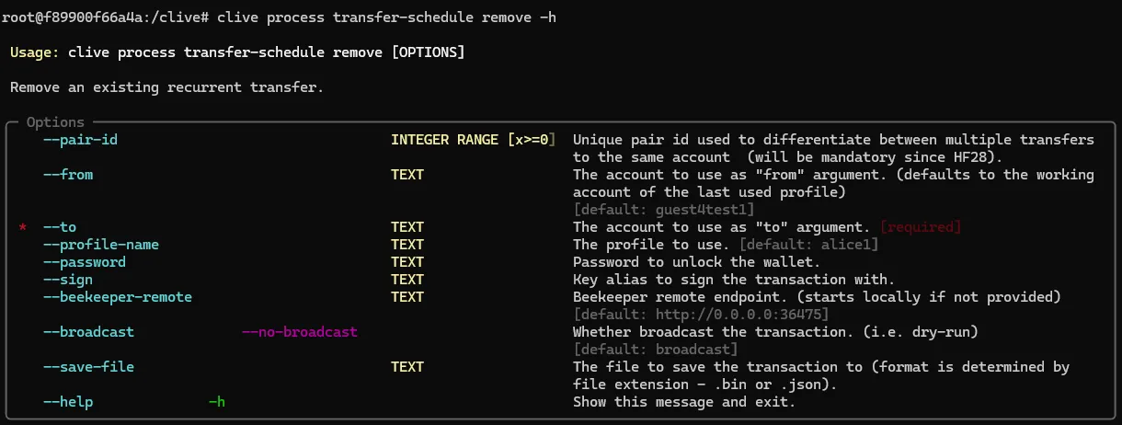Image resolution: width=1122 pixels, height=425 pixels.
Task: Click the --sign option name
Action: click(68, 280)
